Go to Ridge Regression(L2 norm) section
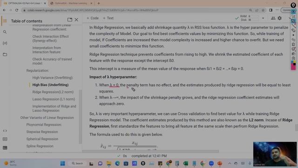298x168 pixels. point(53,92)
